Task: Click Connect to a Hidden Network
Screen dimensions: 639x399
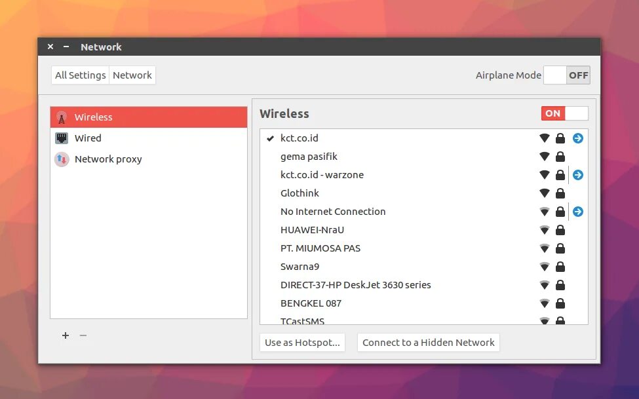Action: coord(429,343)
